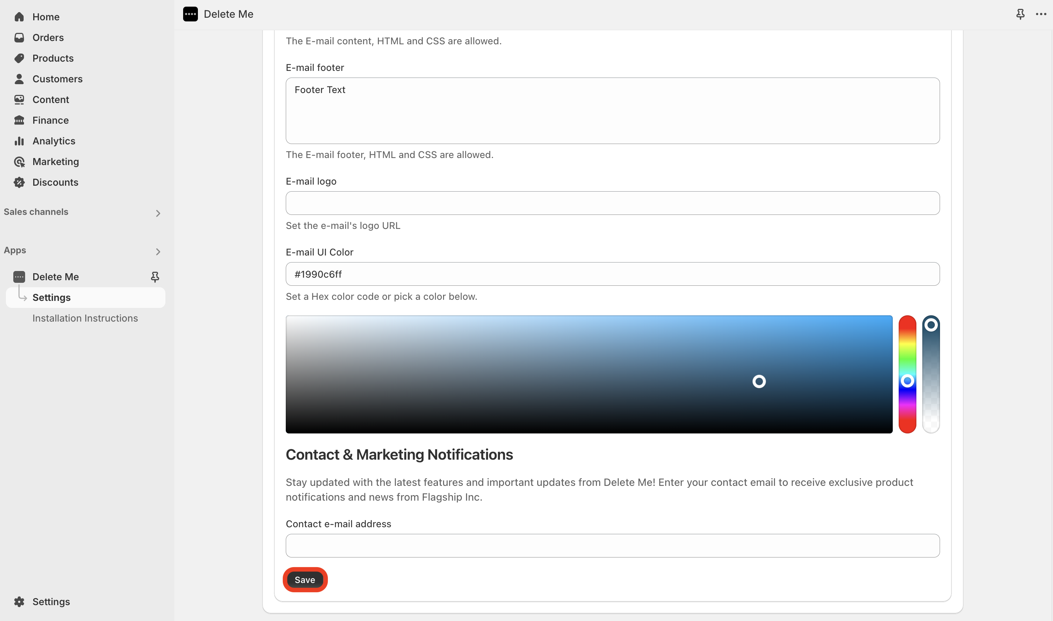Open Discounts in sidebar
1053x621 pixels.
55,182
